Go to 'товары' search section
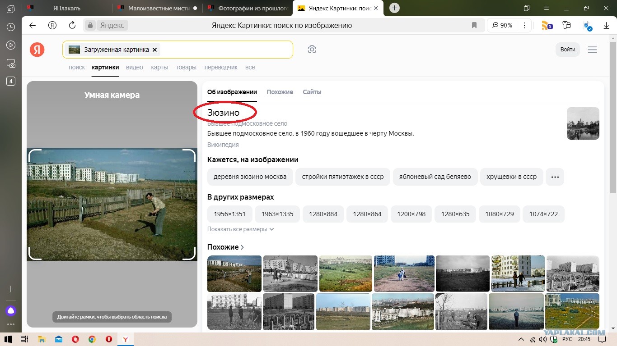The width and height of the screenshot is (617, 346). coord(186,67)
